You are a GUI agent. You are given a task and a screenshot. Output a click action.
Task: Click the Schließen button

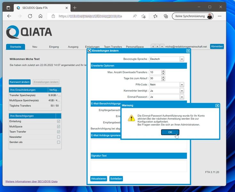click(116, 179)
